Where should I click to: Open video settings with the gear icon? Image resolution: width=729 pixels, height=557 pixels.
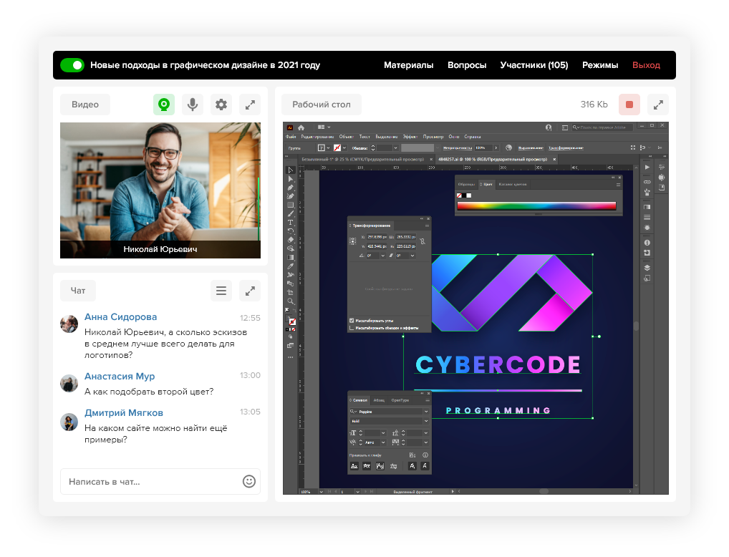pyautogui.click(x=221, y=105)
